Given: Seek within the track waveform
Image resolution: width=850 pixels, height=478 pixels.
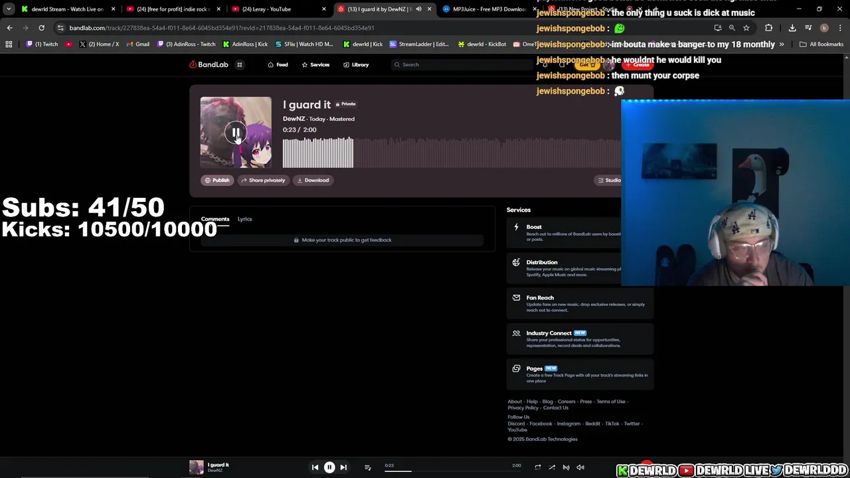Looking at the screenshot, I should coord(452,152).
